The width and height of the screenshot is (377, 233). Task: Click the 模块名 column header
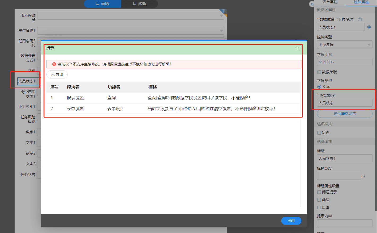click(x=73, y=87)
